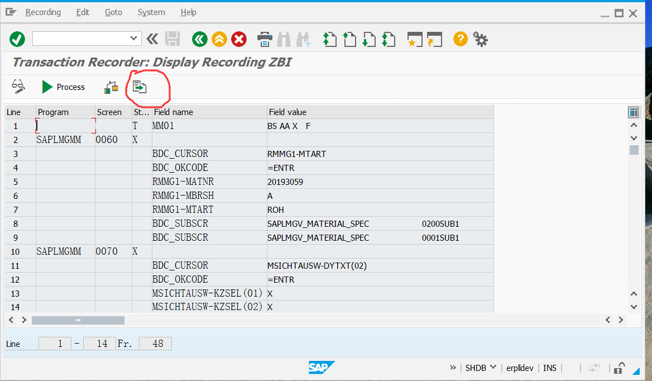Click the Find Next icon

click(303, 39)
